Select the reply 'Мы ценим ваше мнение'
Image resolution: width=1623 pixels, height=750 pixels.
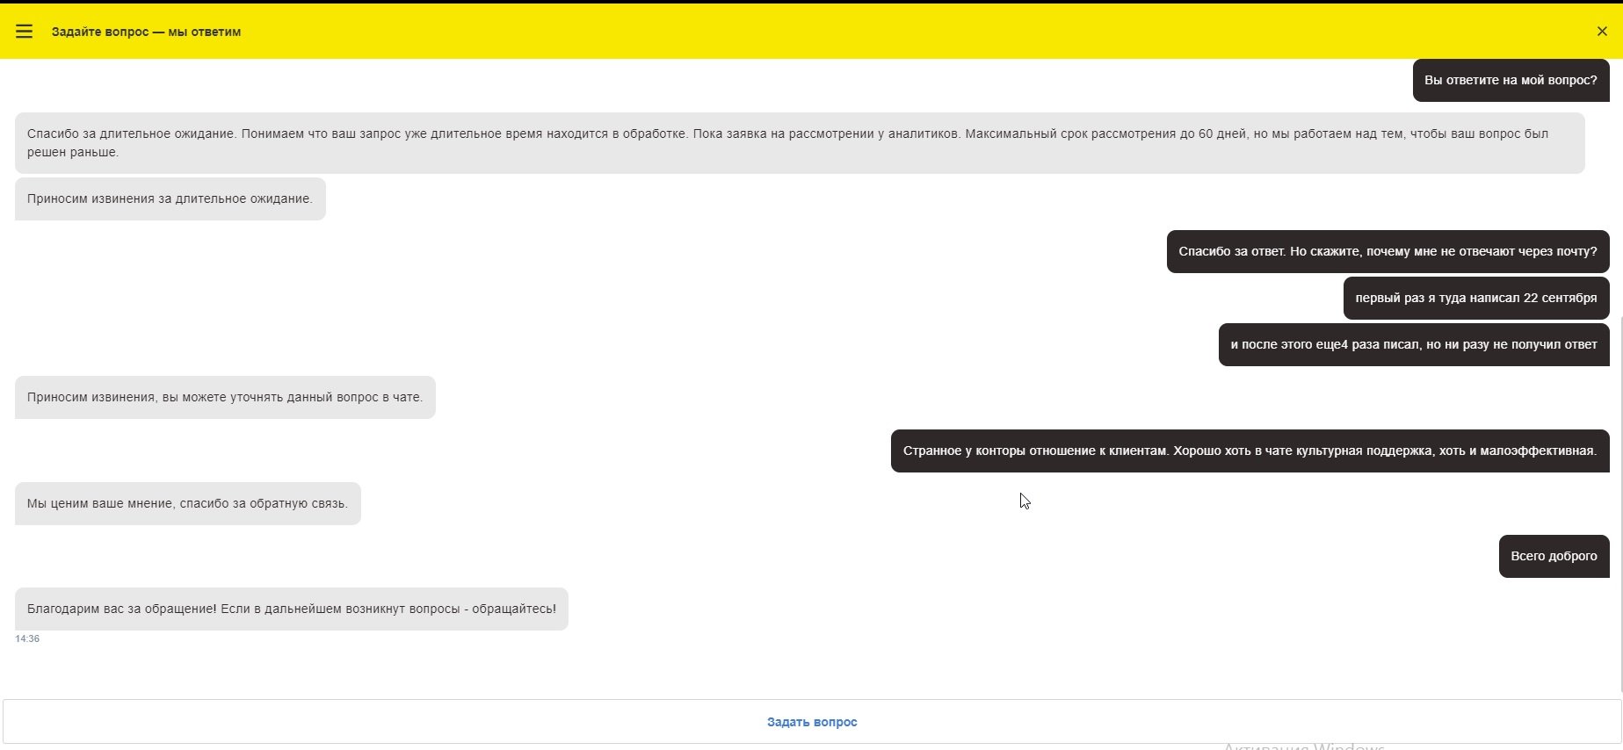[x=187, y=504]
